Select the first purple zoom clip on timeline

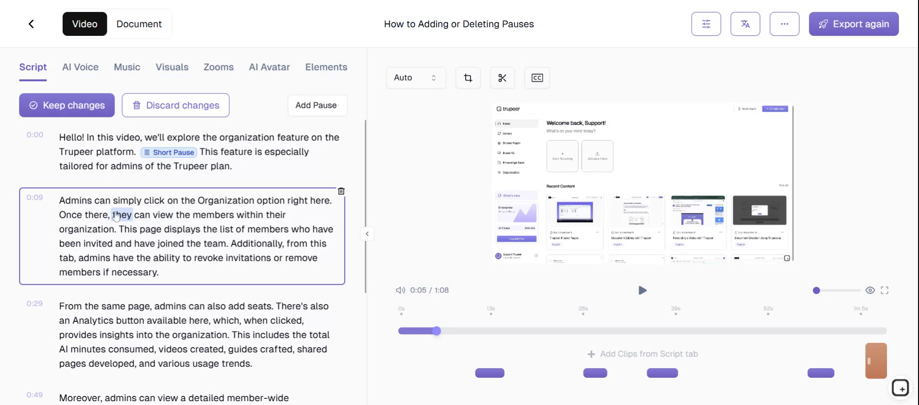pos(490,373)
